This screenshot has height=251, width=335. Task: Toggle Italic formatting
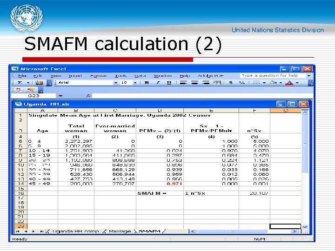tap(158, 83)
